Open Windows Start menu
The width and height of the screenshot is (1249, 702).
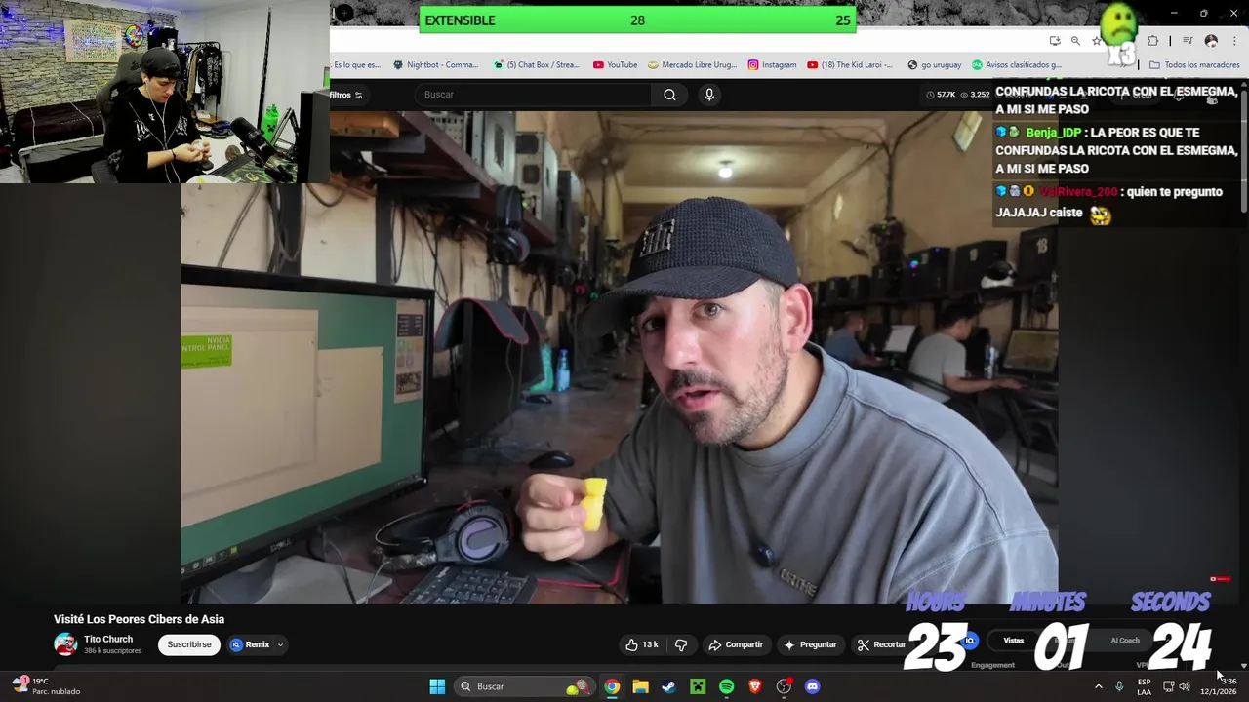click(x=437, y=686)
